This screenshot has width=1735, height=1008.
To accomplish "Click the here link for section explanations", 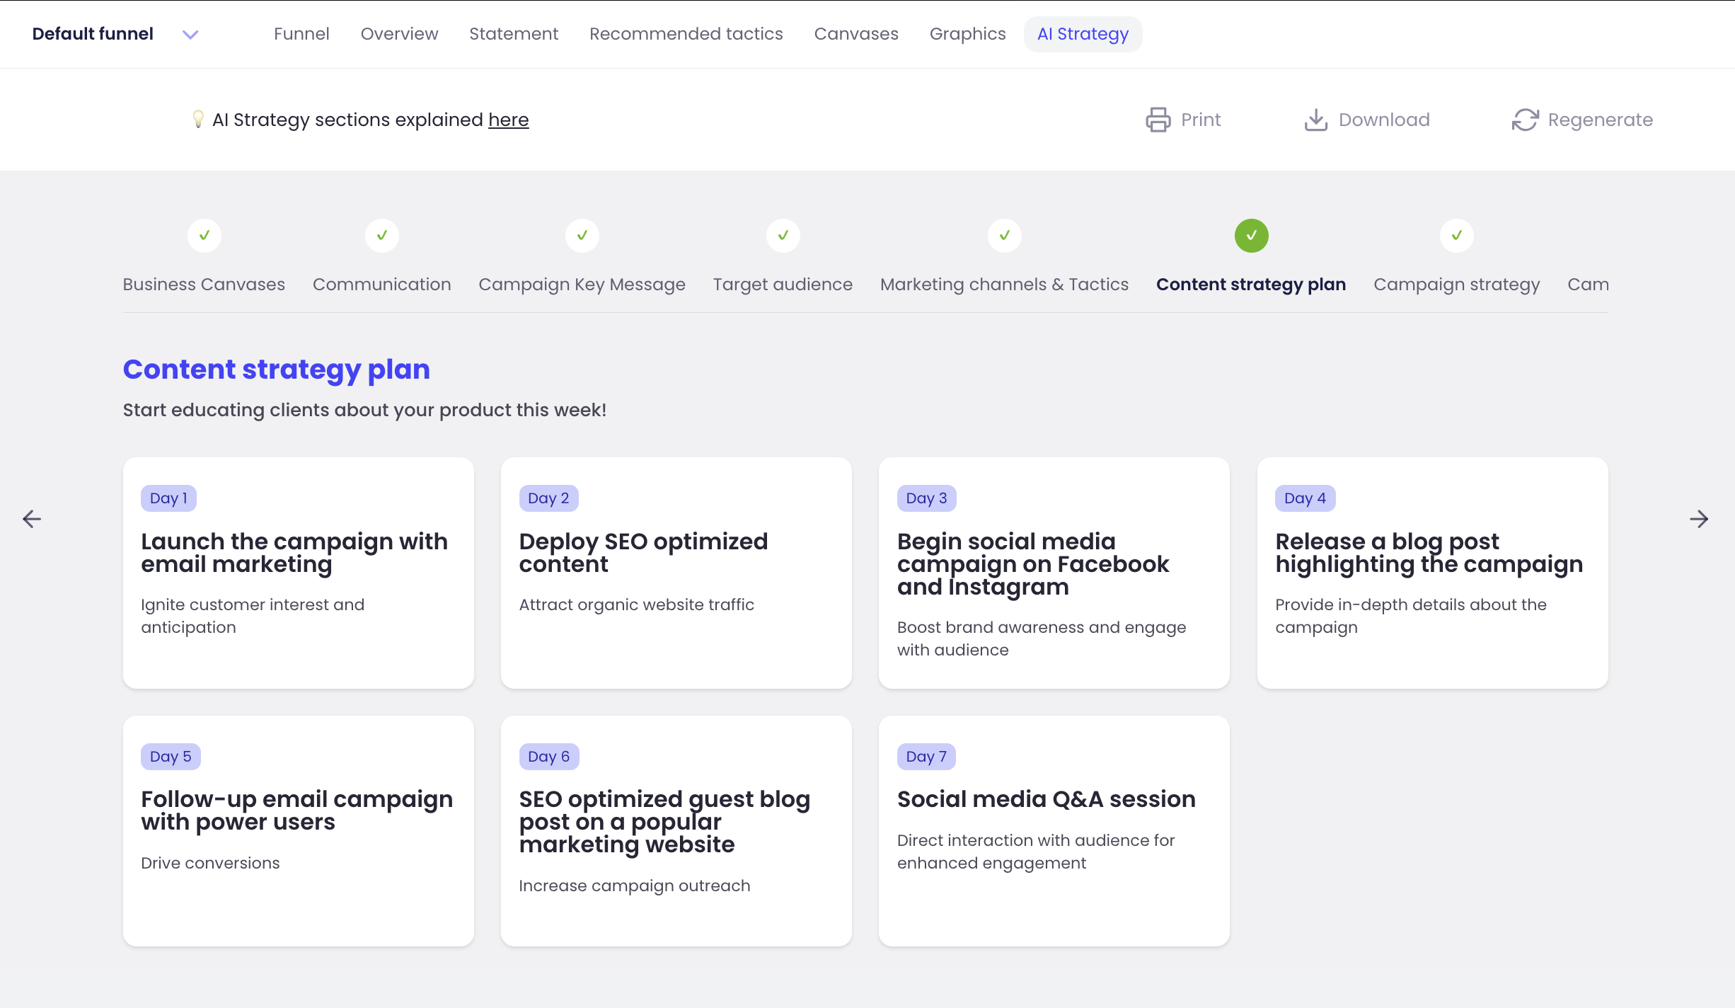I will pos(508,119).
